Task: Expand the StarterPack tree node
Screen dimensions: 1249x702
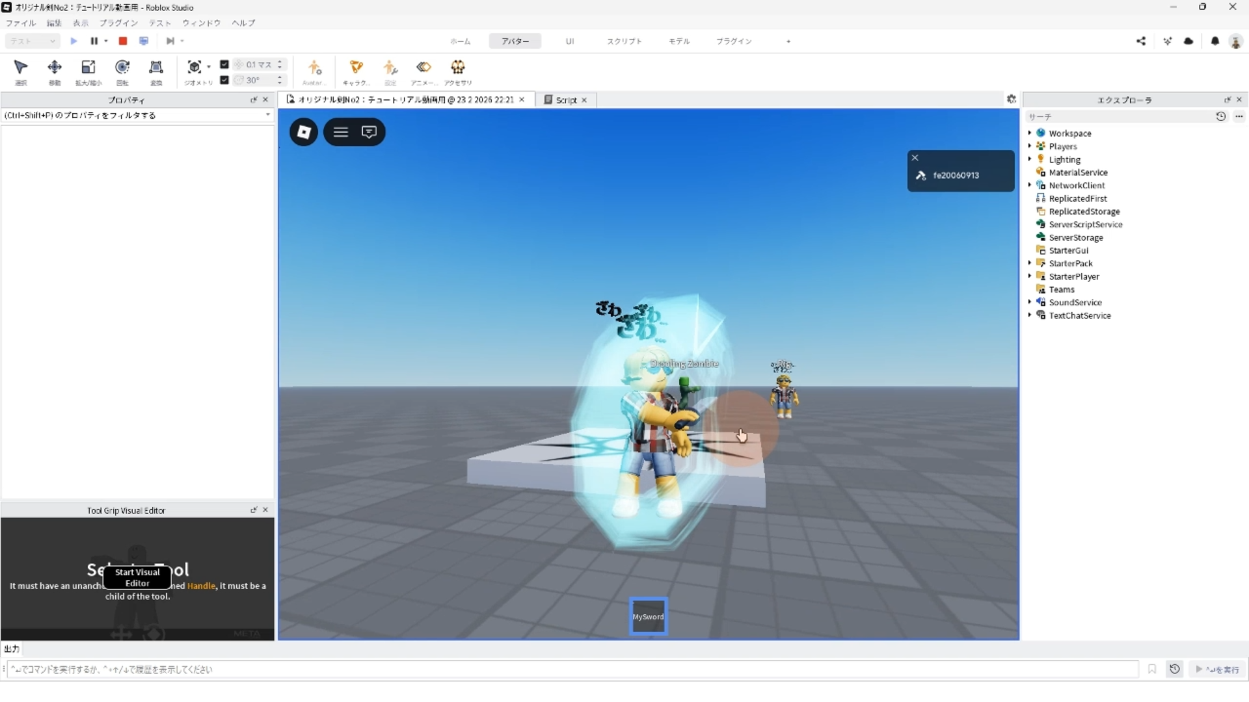Action: [1030, 263]
